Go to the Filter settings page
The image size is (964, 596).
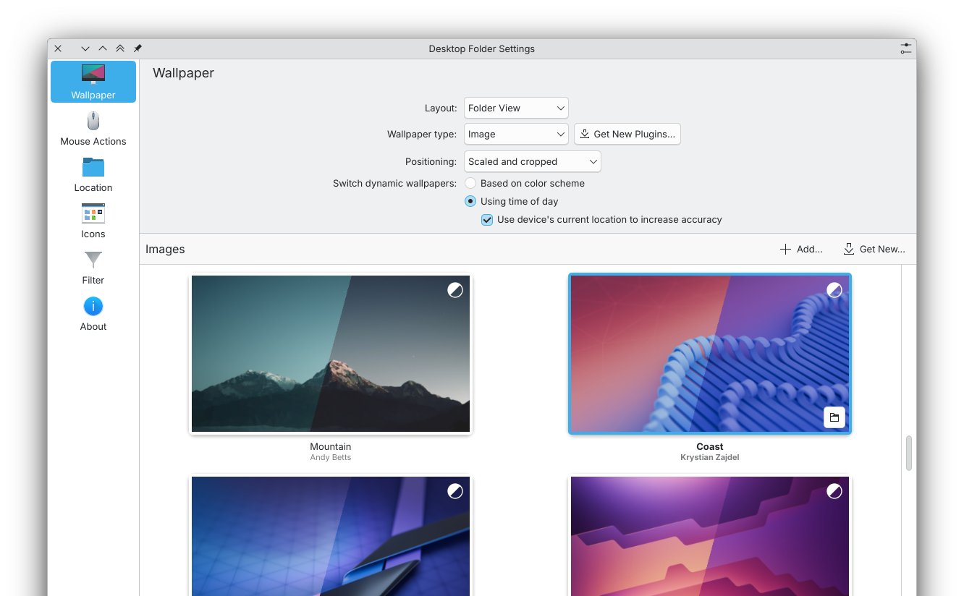pos(93,267)
